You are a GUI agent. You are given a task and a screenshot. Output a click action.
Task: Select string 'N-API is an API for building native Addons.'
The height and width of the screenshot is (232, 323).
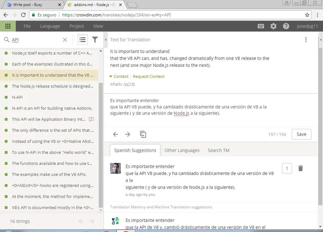click(49, 108)
